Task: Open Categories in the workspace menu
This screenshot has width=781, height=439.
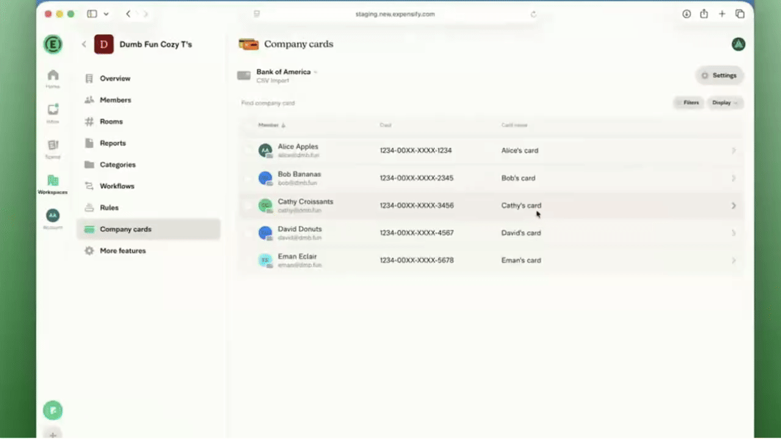Action: (x=148, y=165)
